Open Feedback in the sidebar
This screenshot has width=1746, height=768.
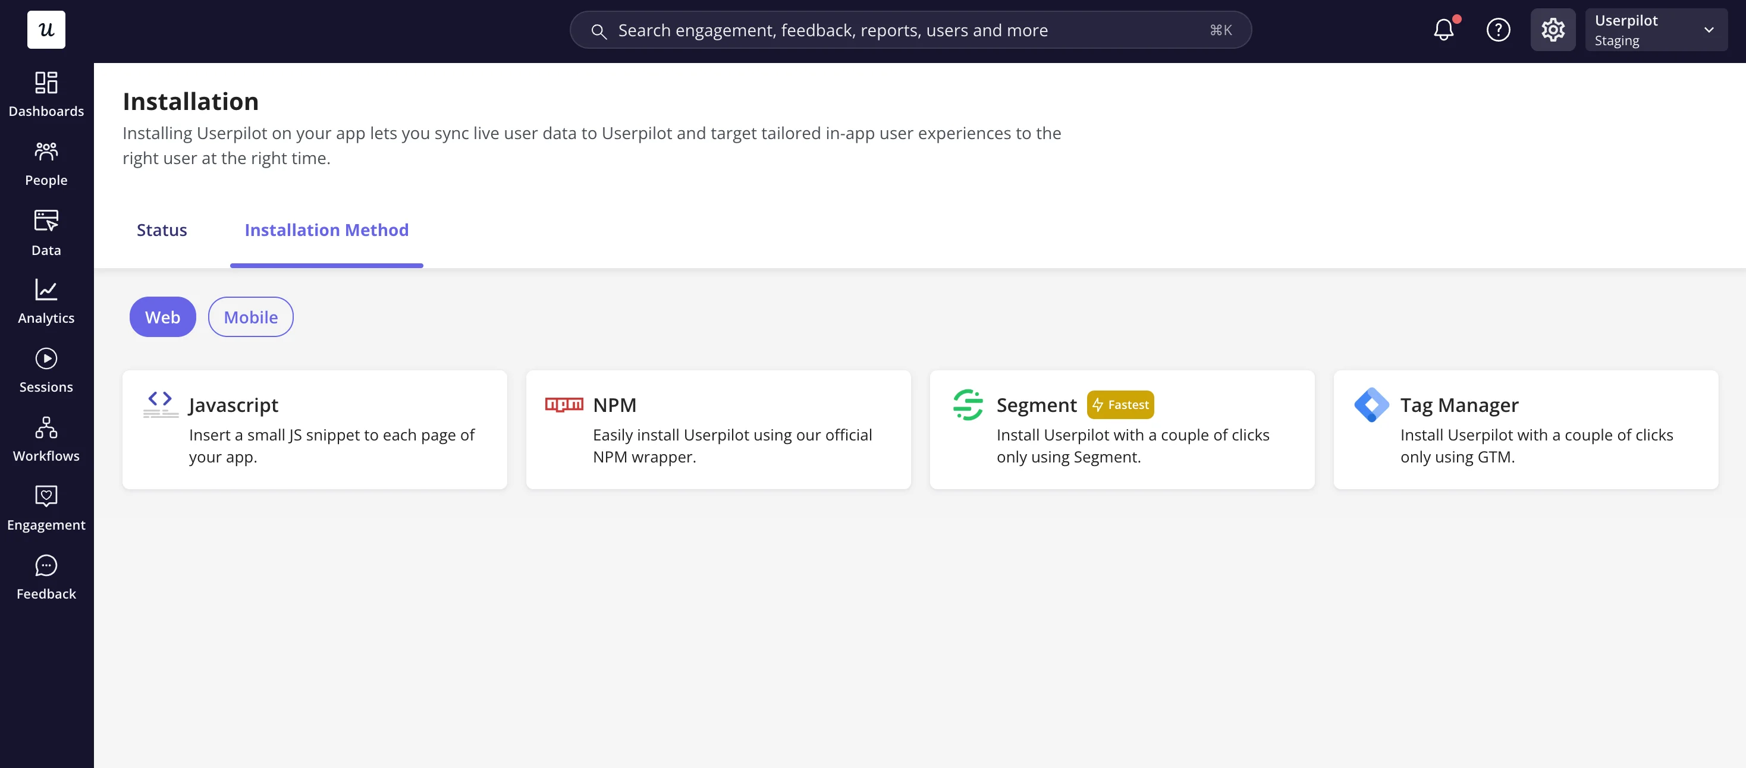pos(46,578)
